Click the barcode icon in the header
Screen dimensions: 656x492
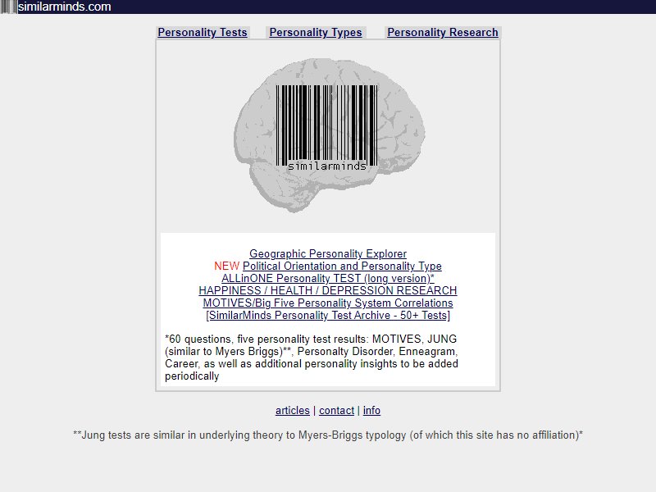[x=8, y=7]
